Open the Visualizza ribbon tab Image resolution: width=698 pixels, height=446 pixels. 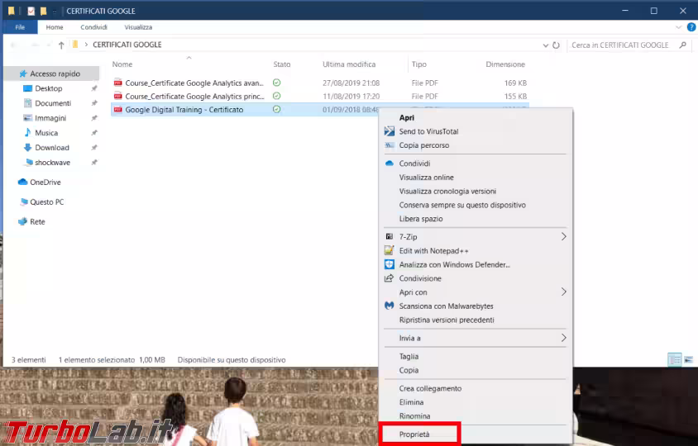pos(138,27)
